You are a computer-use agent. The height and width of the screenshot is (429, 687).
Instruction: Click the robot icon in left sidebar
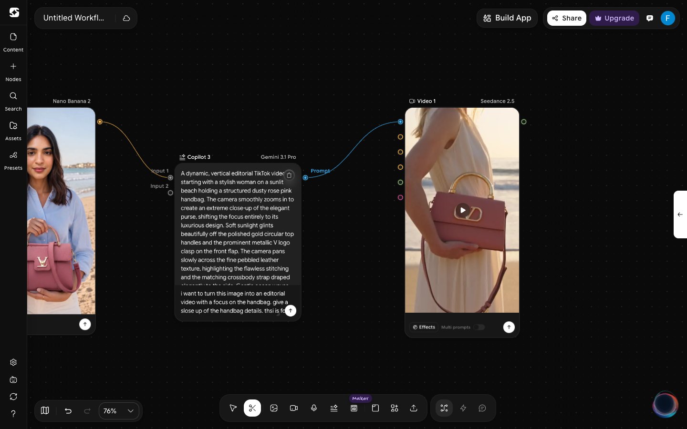tap(13, 380)
